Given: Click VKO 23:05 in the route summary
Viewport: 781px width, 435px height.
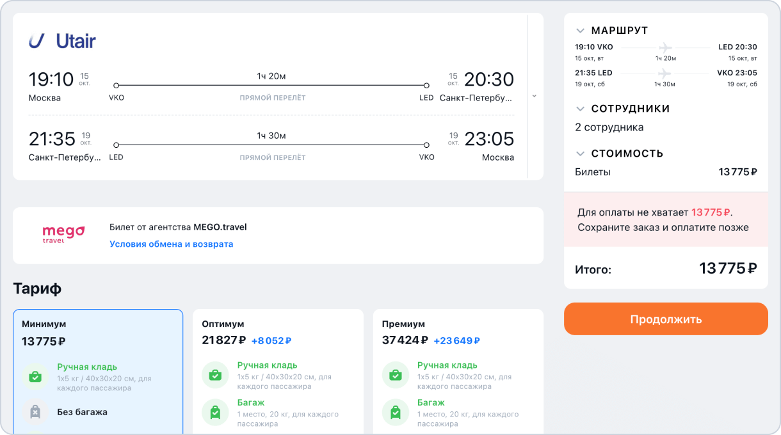Looking at the screenshot, I should [x=737, y=73].
